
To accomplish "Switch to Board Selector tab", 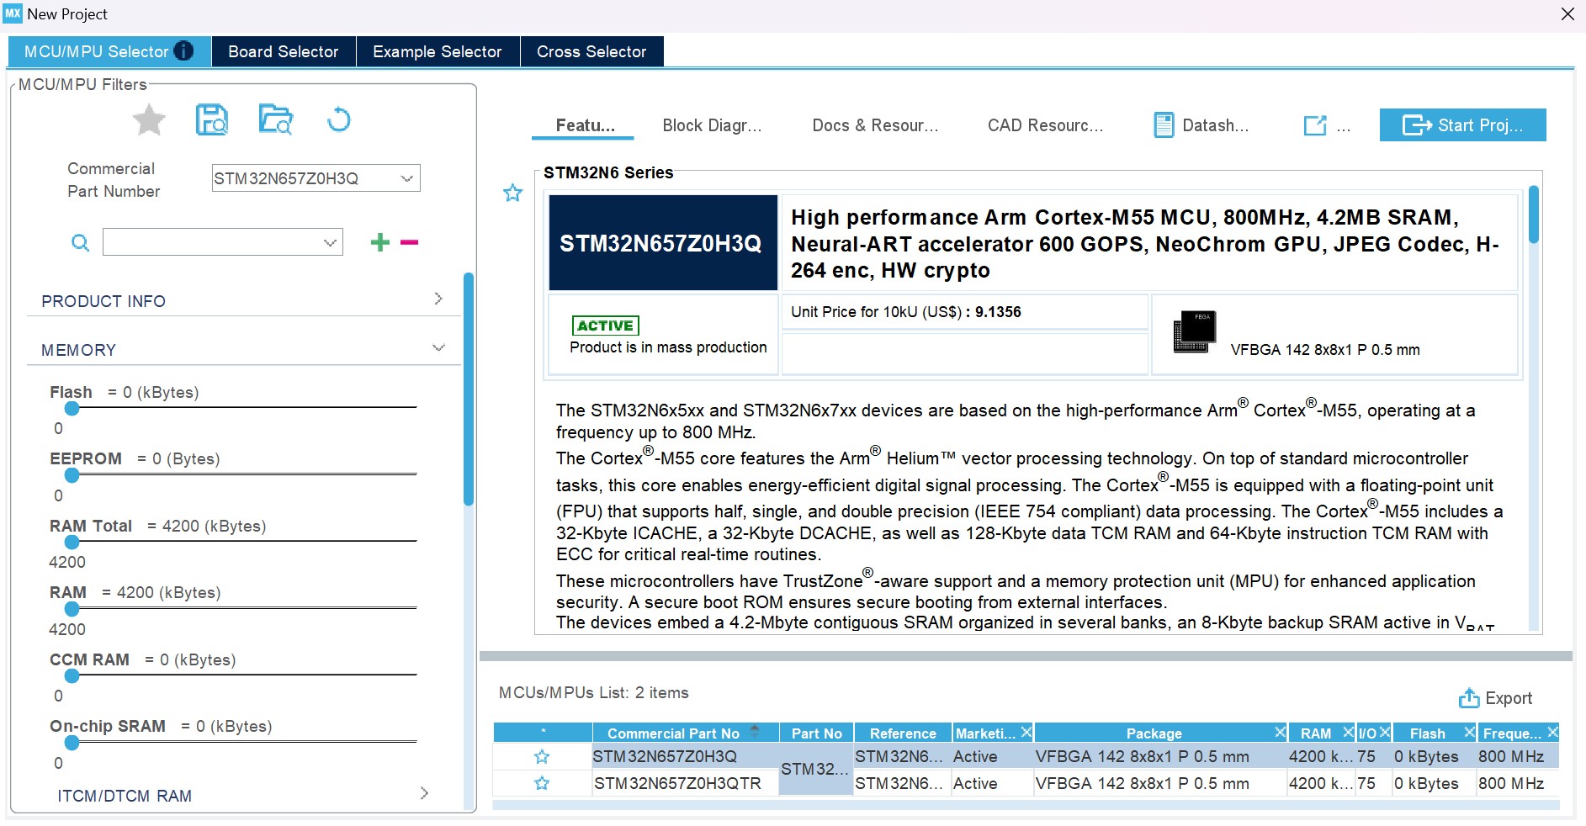I will pyautogui.click(x=284, y=51).
